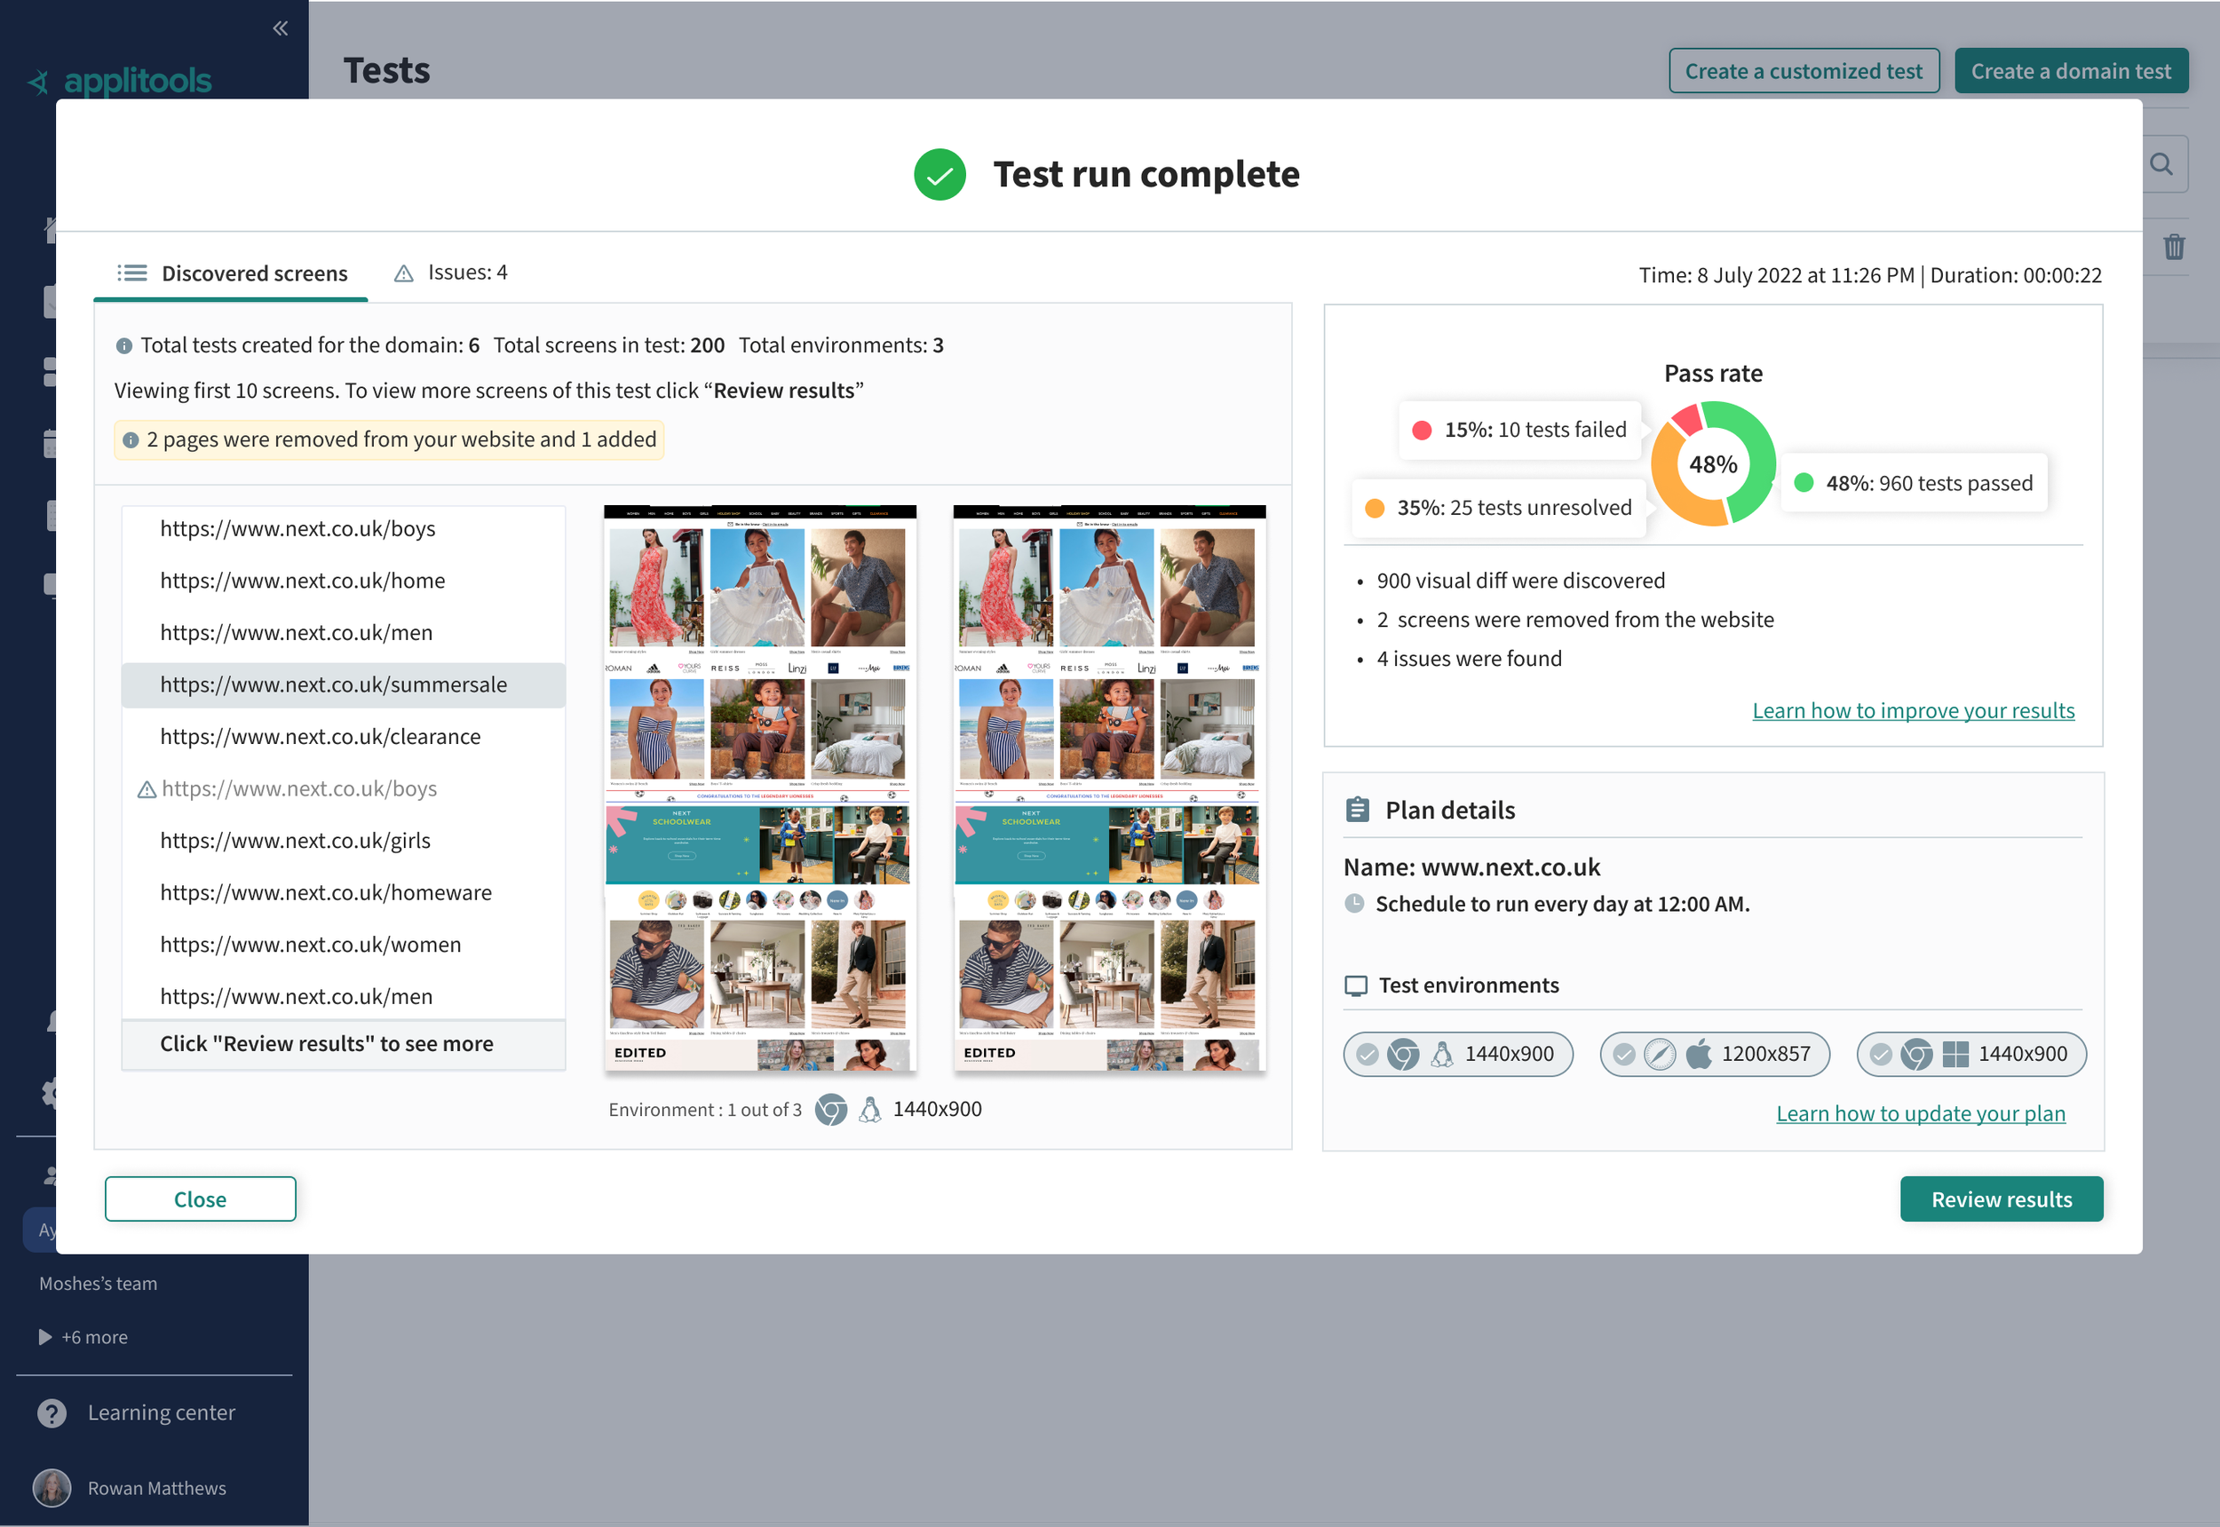Image resolution: width=2220 pixels, height=1527 pixels.
Task: Switch to the Discovered screens tab
Action: point(232,273)
